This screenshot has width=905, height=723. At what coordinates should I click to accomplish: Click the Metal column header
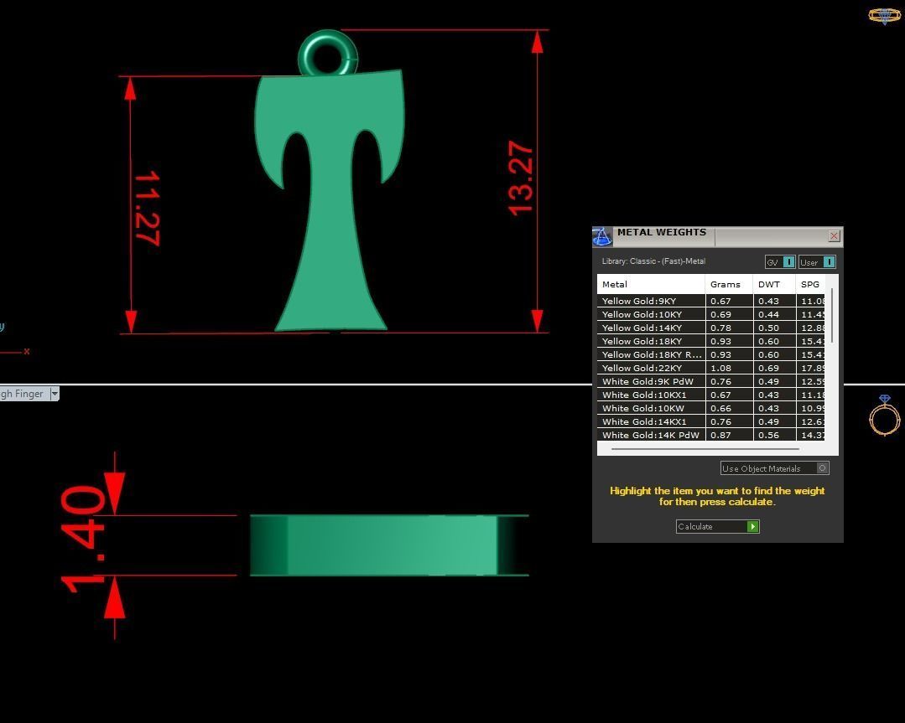(651, 284)
